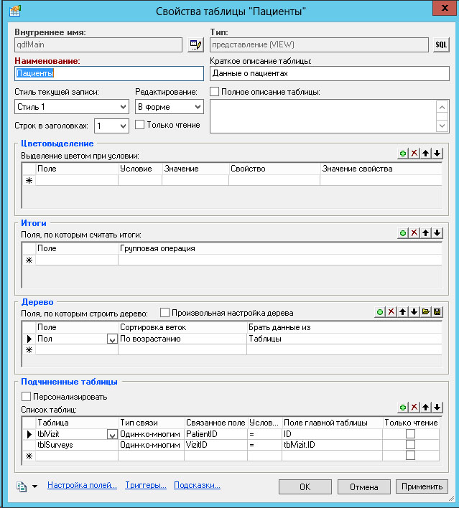Move tree field up in Дерево section
The image size is (459, 508).
point(403,312)
